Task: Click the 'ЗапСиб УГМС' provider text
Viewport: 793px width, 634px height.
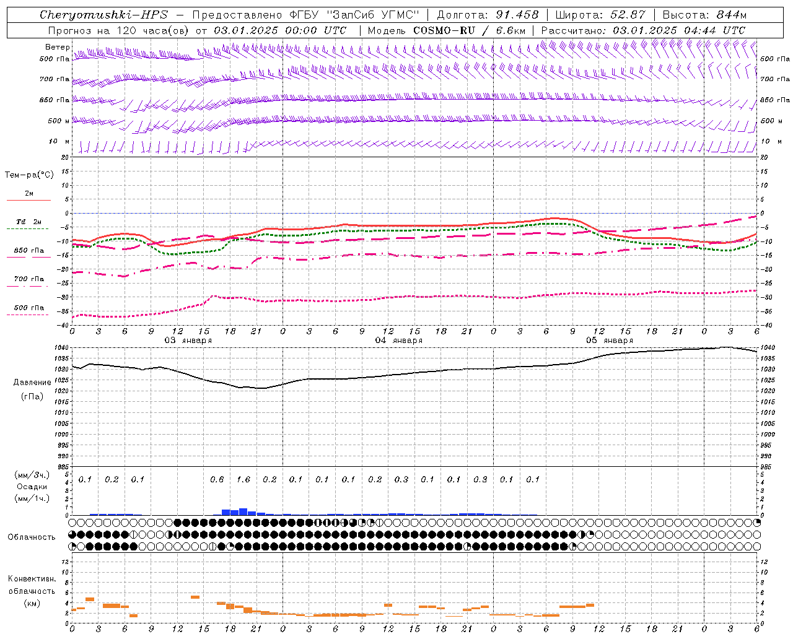Action: tap(374, 15)
